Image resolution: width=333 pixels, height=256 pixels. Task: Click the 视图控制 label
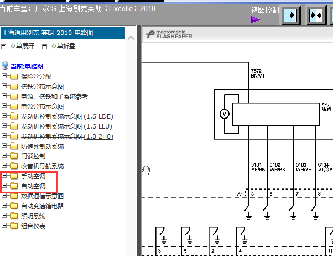(264, 10)
